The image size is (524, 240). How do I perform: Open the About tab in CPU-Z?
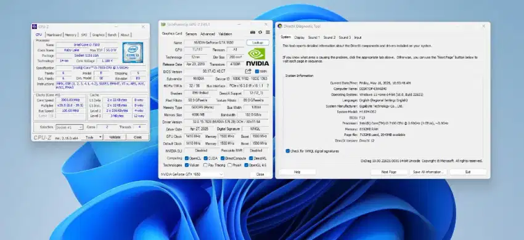click(x=125, y=34)
